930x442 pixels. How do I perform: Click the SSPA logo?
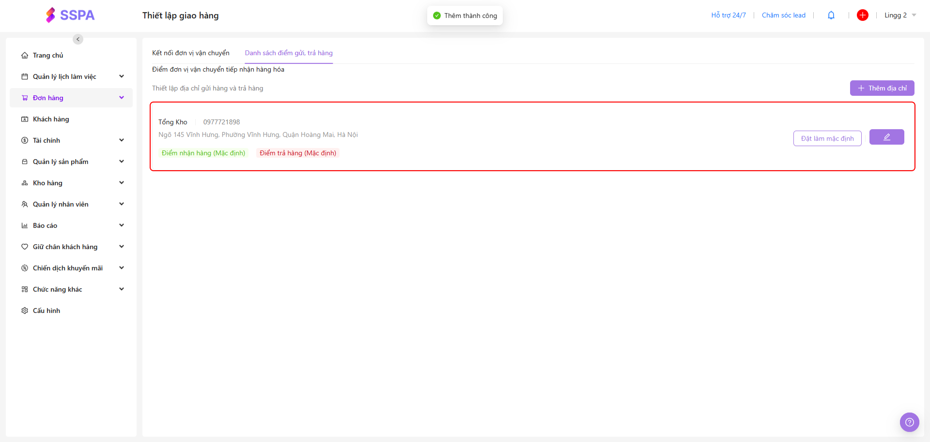(70, 15)
